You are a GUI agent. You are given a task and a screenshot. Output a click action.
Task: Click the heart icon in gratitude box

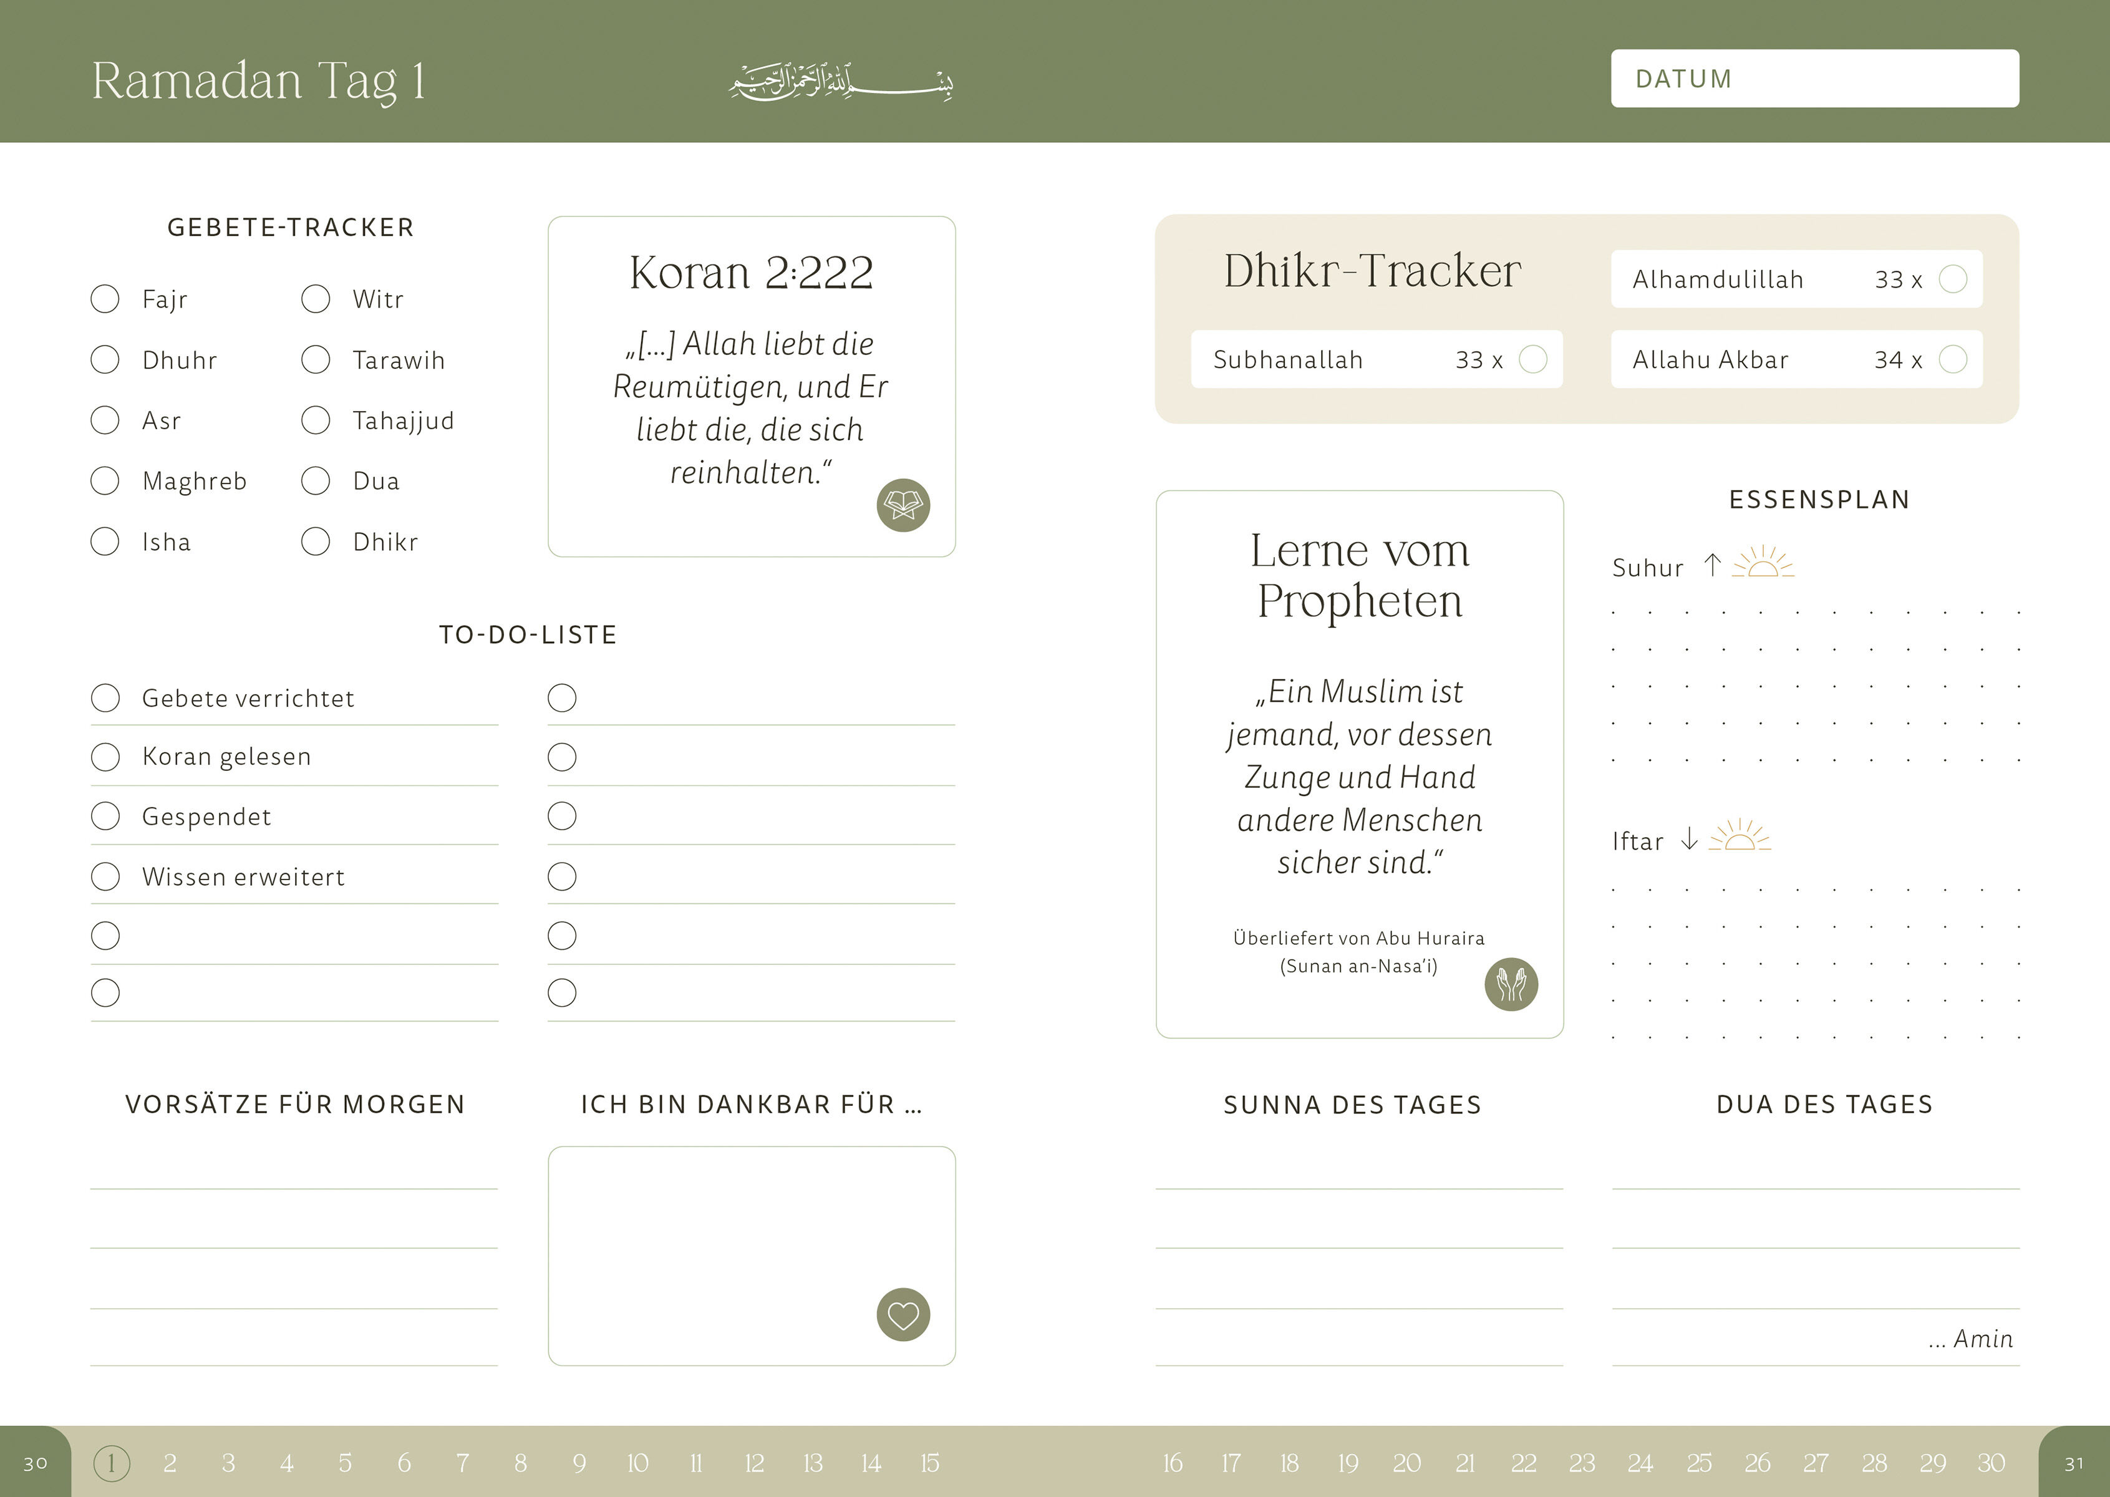903,1314
